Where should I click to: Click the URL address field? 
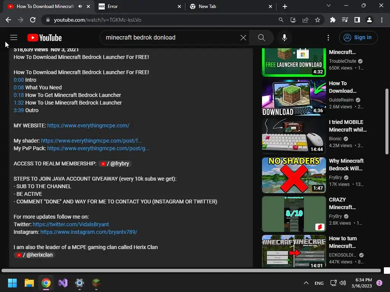coord(159,20)
